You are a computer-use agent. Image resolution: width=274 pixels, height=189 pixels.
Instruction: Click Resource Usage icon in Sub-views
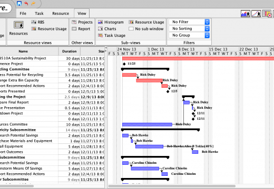coord(131,22)
